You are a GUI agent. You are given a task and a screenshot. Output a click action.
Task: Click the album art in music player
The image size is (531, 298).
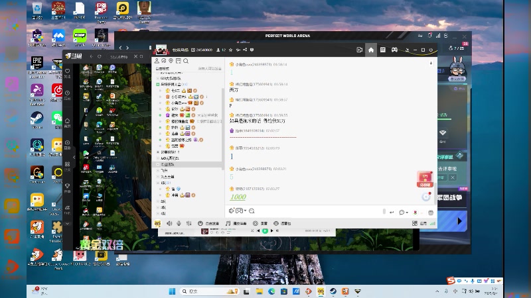[x=205, y=231]
